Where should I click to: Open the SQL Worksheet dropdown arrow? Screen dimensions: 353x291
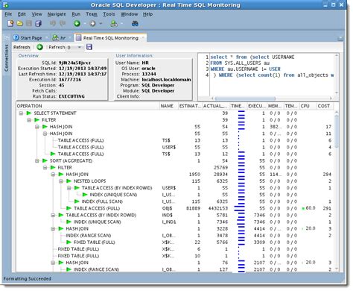tap(121, 24)
